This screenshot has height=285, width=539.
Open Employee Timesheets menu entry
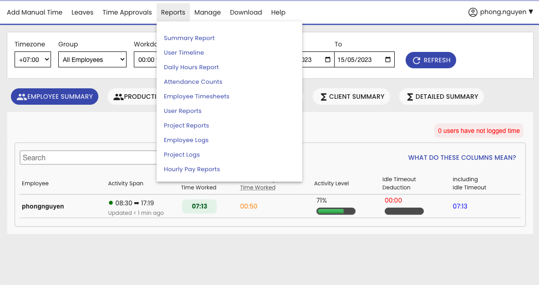tap(196, 97)
